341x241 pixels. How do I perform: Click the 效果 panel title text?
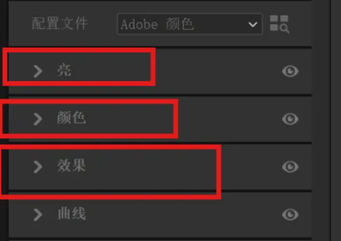(x=72, y=166)
